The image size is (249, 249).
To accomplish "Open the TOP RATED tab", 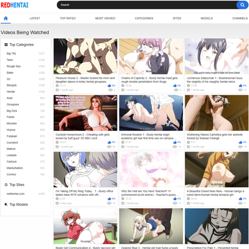I will coord(68,18).
